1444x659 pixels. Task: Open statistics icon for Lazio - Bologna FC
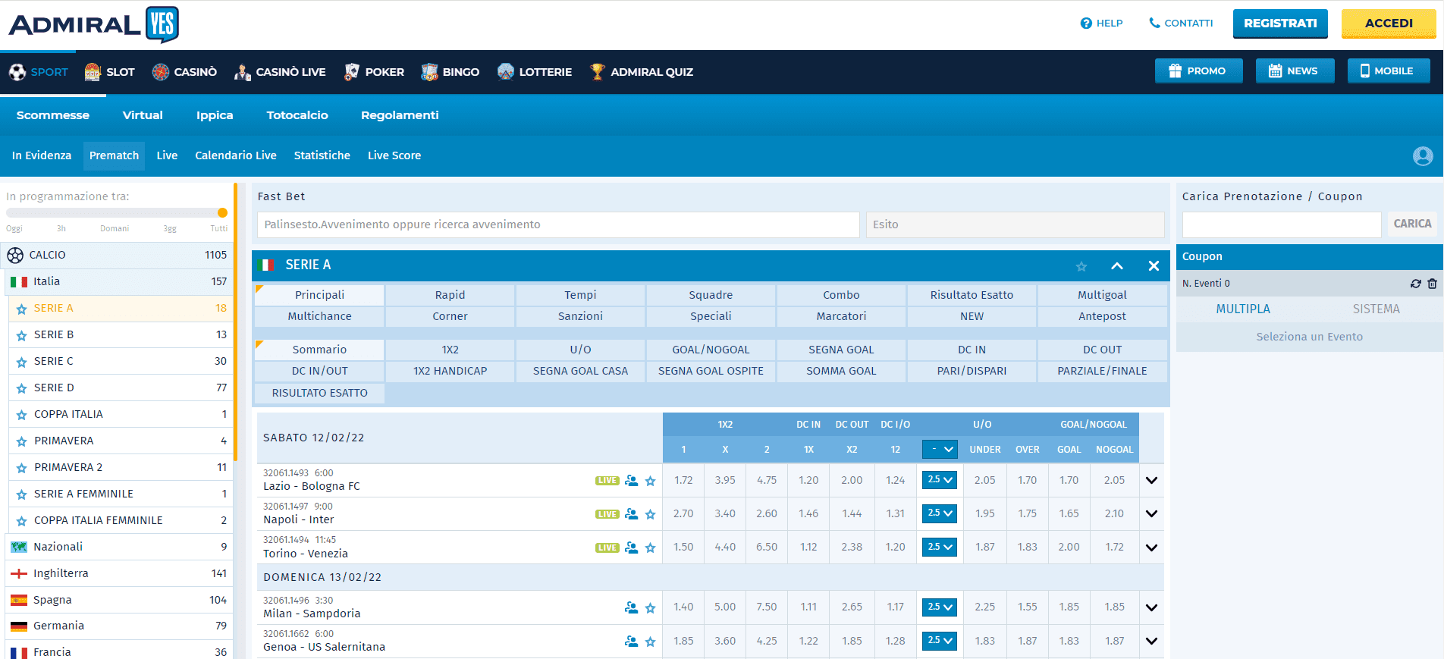pyautogui.click(x=631, y=481)
